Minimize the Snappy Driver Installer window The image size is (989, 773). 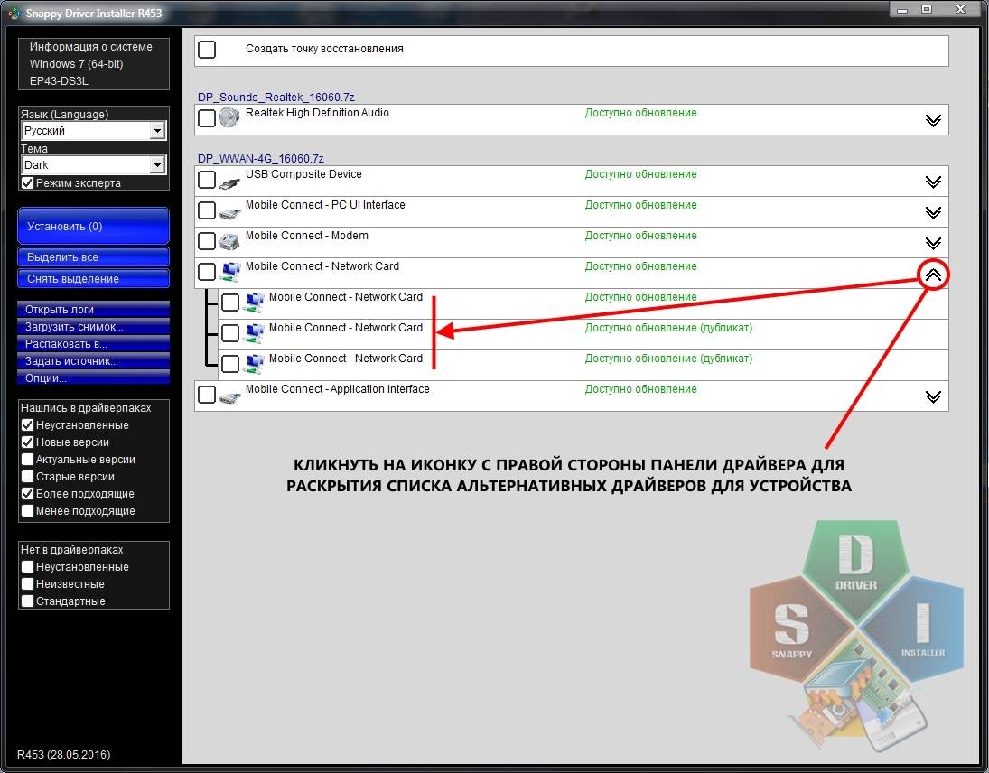click(902, 9)
